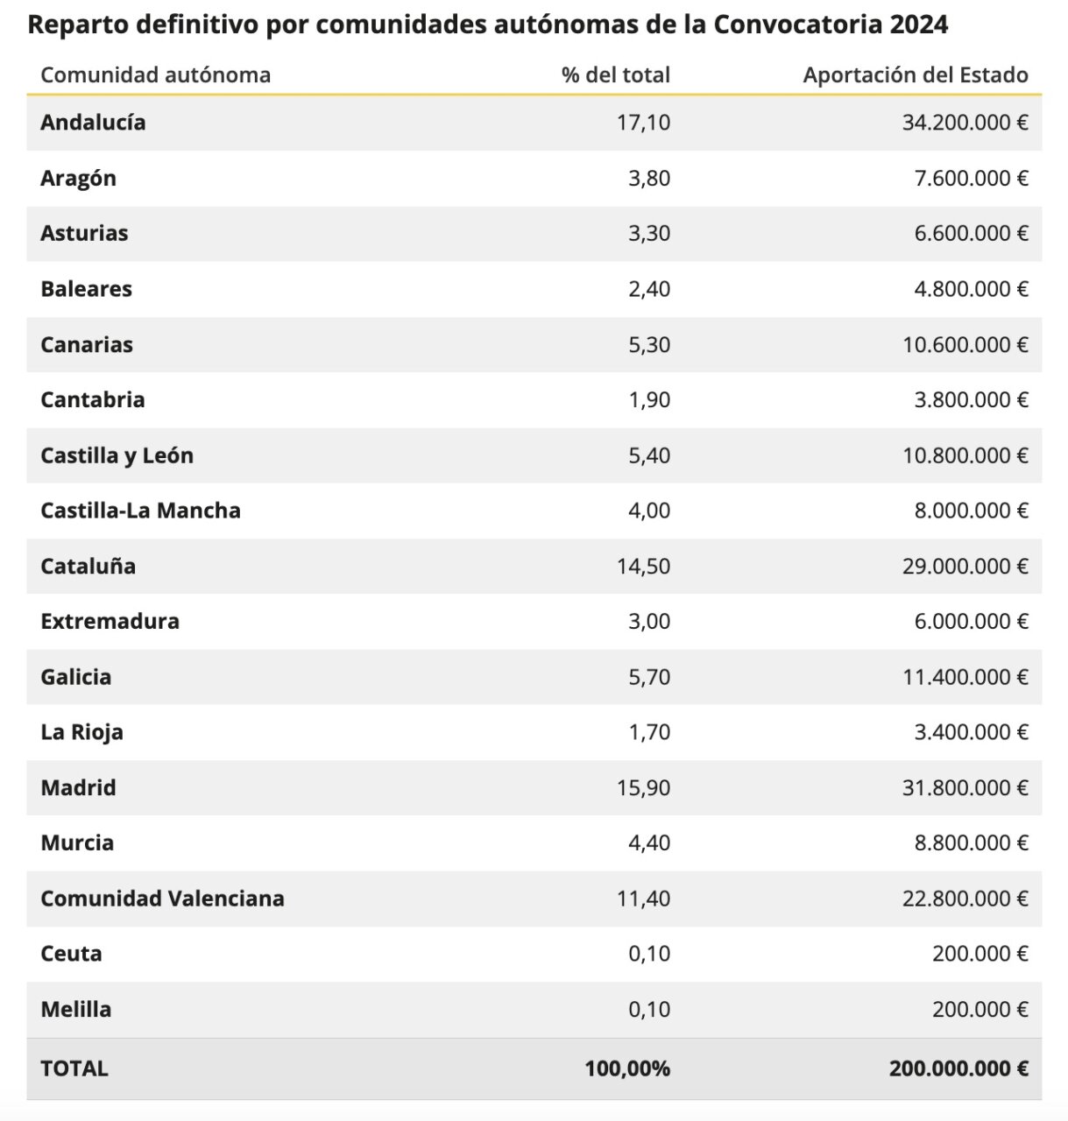Image resolution: width=1068 pixels, height=1121 pixels.
Task: Select the Cataluña row name
Action: (x=88, y=567)
